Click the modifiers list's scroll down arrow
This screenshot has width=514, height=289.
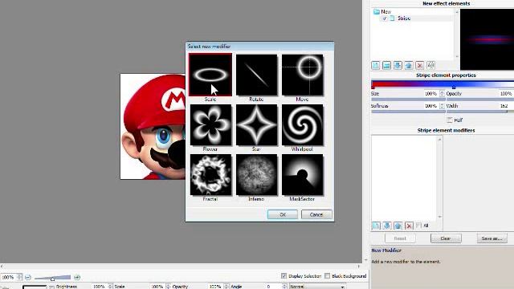pyautogui.click(x=439, y=217)
